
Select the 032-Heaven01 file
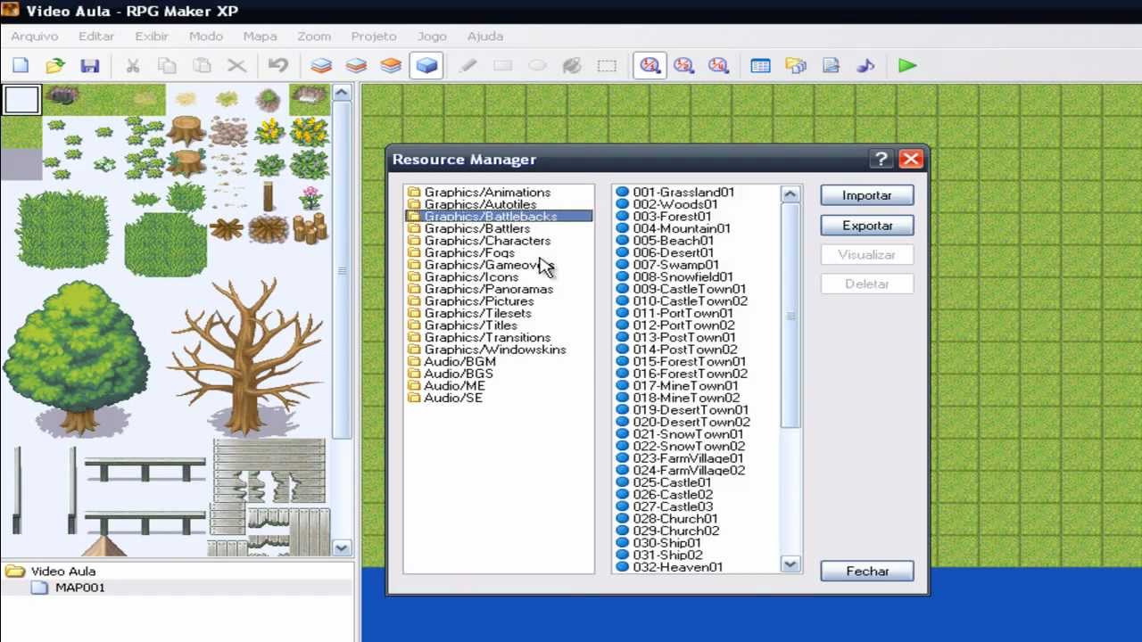[677, 567]
